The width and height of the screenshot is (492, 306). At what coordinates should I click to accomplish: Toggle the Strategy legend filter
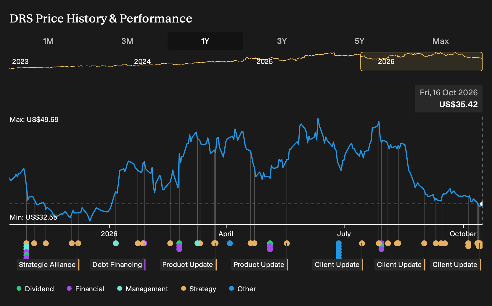(199, 289)
